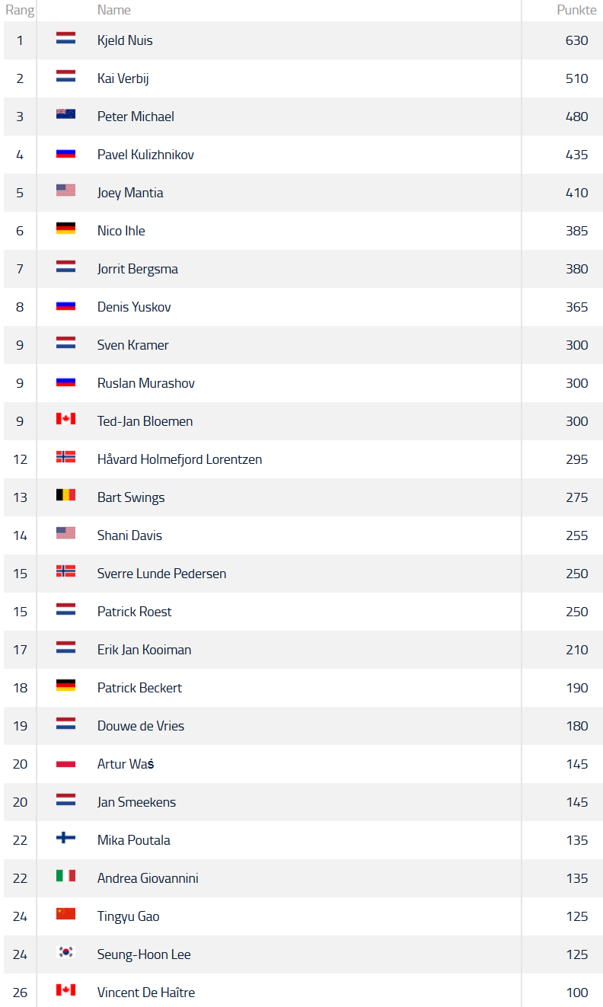Click New Zealand flag beside Peter Michael
Viewport: 603px width, 1007px height.
point(65,114)
